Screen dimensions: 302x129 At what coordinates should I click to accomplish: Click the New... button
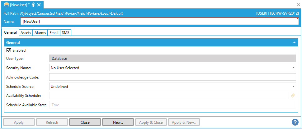[x=118, y=122]
